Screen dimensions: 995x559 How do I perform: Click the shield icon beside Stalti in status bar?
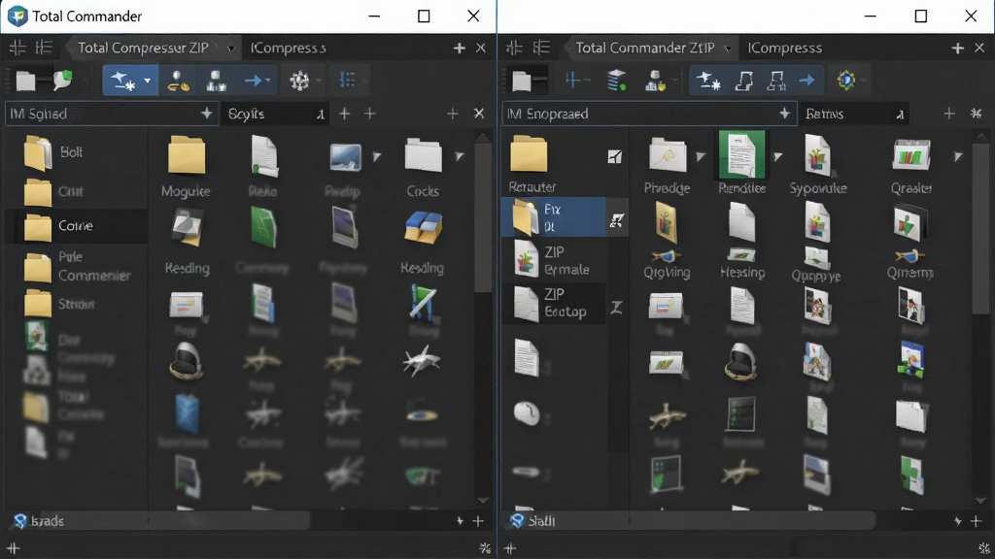[x=517, y=520]
